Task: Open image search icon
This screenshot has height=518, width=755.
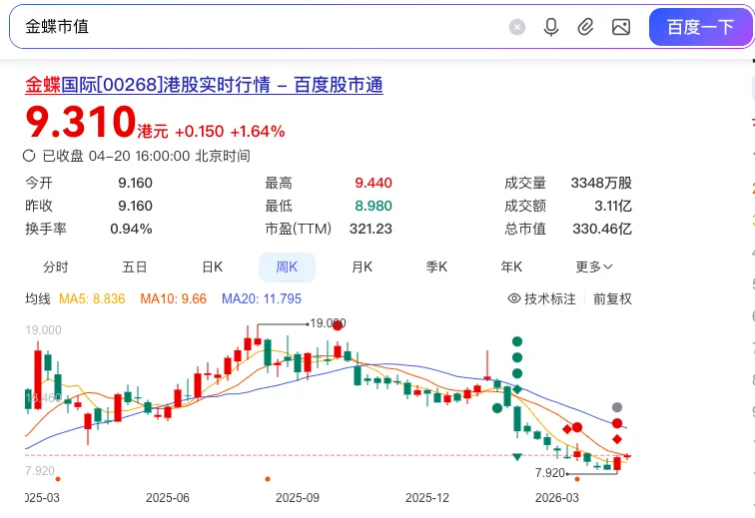Action: click(621, 27)
